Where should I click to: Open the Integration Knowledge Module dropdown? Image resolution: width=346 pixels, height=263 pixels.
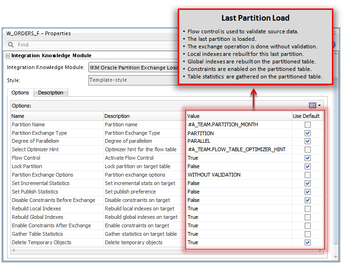click(x=133, y=68)
